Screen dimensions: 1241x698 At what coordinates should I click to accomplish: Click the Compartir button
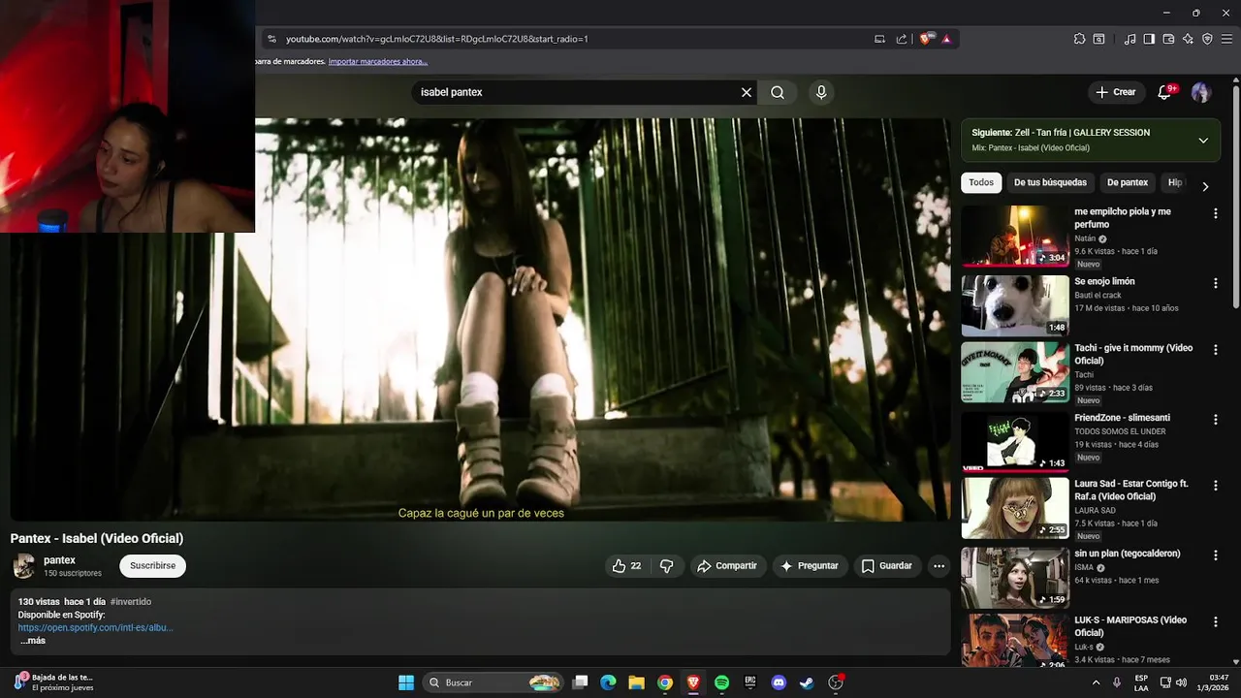pyautogui.click(x=727, y=566)
